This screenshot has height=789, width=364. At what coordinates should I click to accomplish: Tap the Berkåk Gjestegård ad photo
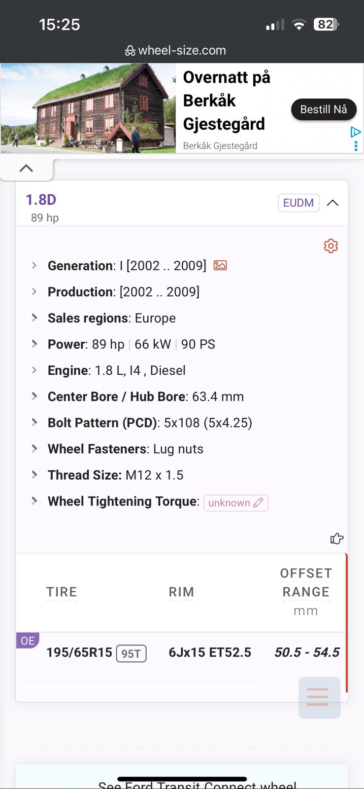[x=88, y=108]
